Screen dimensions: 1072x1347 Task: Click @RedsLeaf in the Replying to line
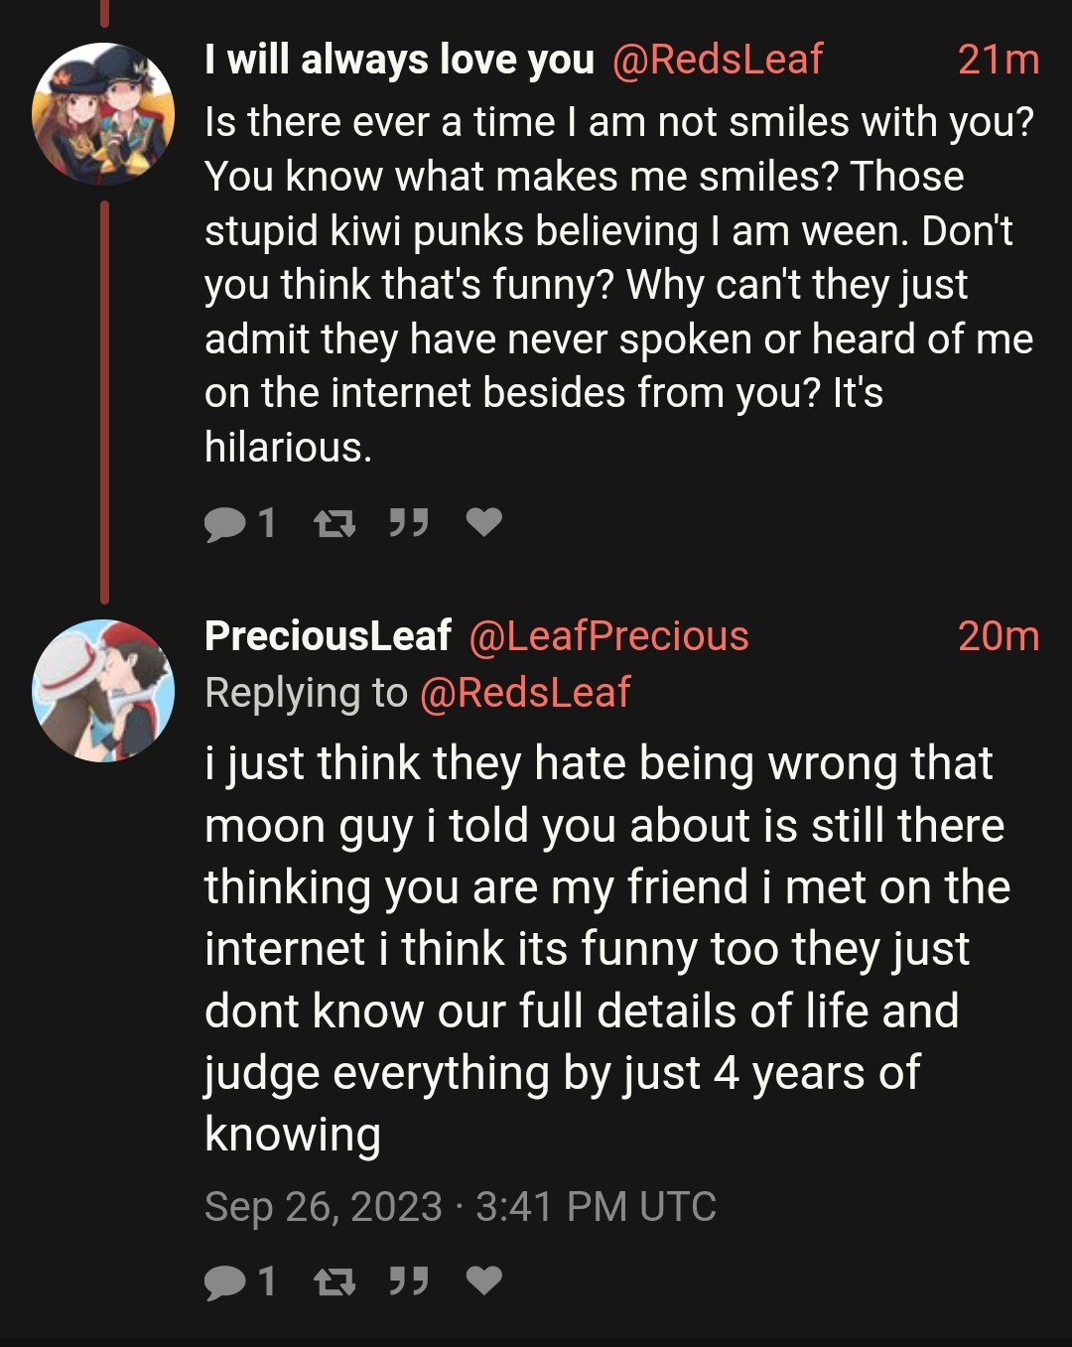pyautogui.click(x=525, y=693)
